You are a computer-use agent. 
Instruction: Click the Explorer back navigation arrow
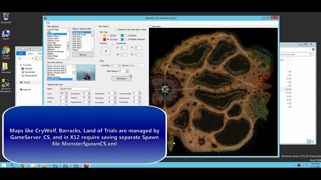(20, 58)
